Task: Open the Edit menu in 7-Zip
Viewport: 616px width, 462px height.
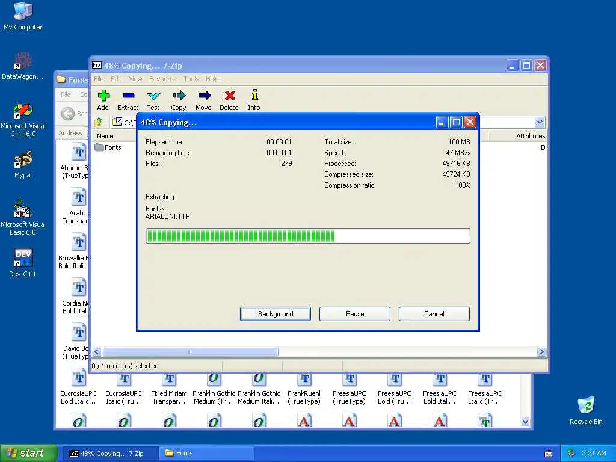Action: [116, 79]
